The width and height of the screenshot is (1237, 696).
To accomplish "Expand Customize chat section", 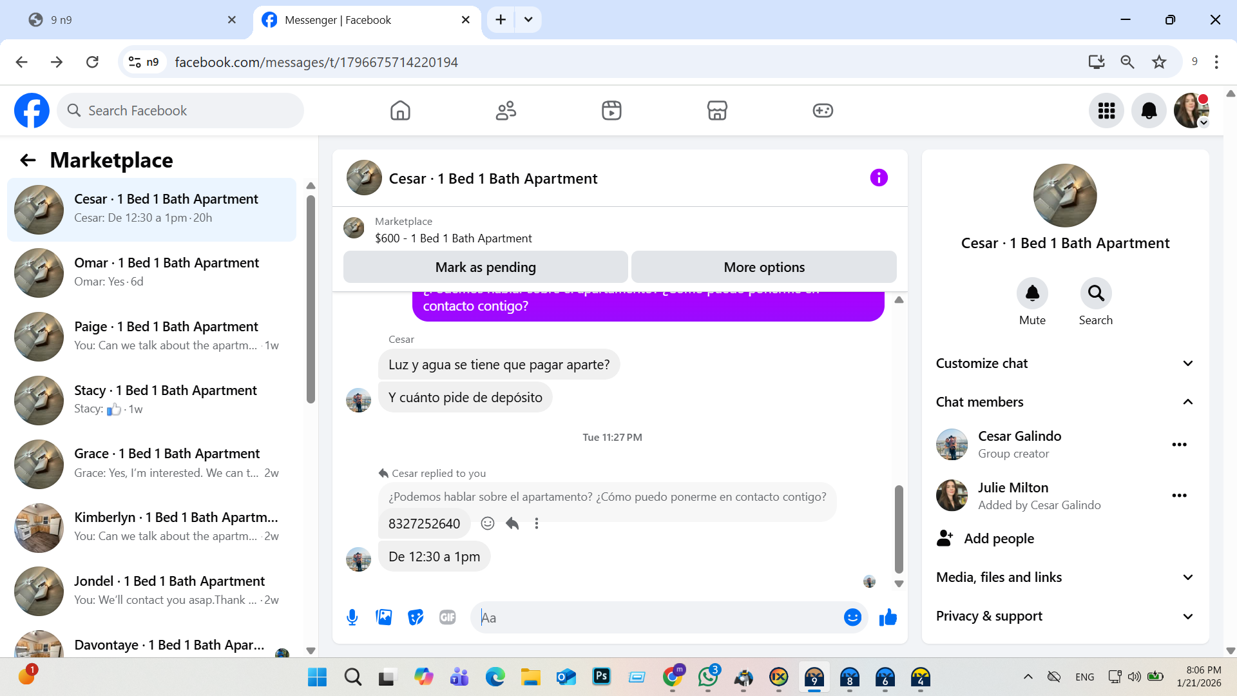I will [x=1064, y=363].
